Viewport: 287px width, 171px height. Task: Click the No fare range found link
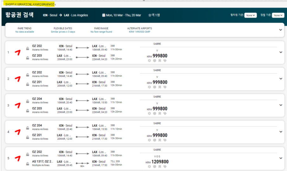click(x=101, y=32)
